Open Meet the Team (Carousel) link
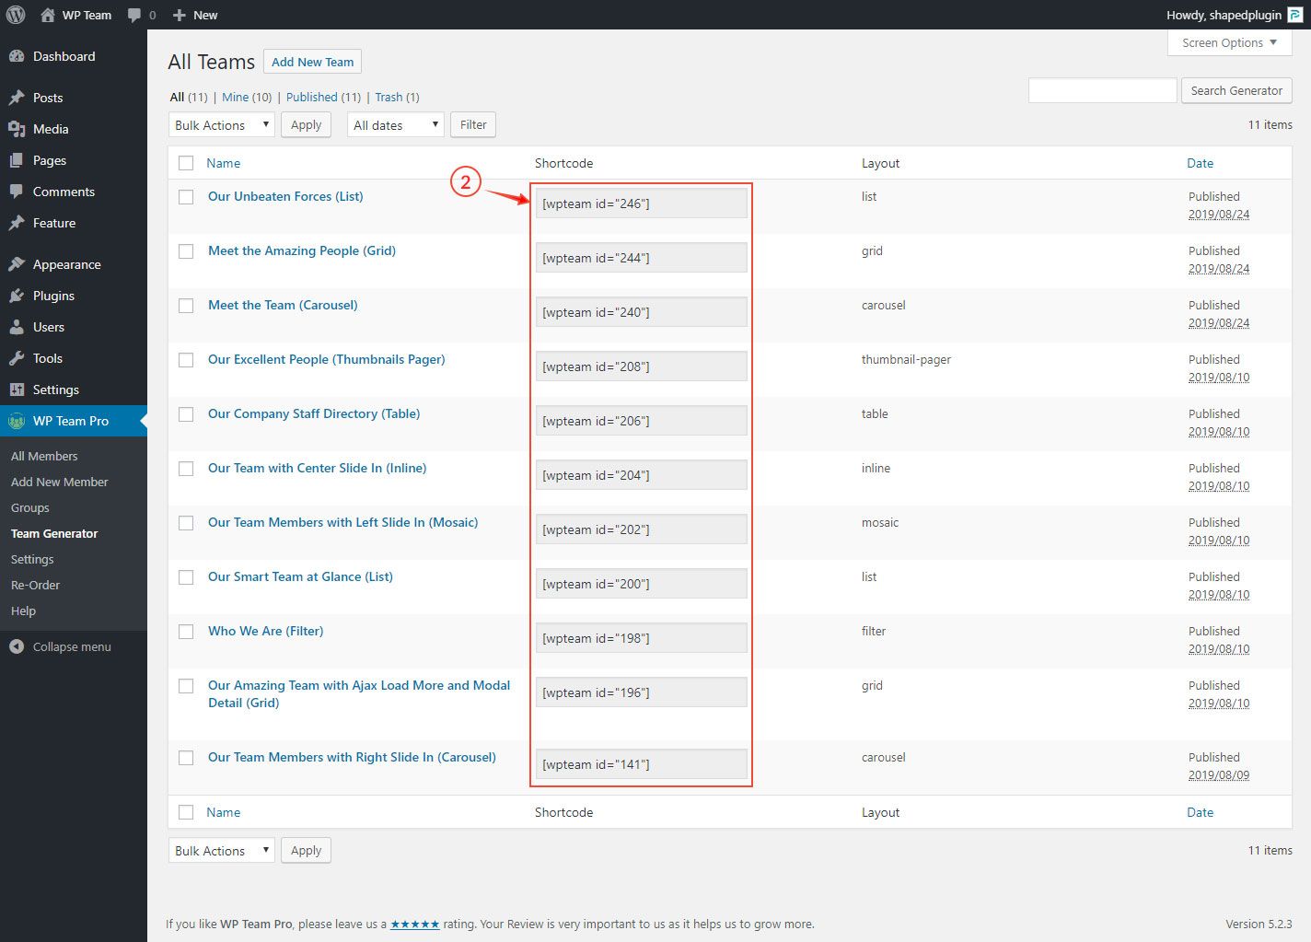The height and width of the screenshot is (942, 1311). [283, 305]
